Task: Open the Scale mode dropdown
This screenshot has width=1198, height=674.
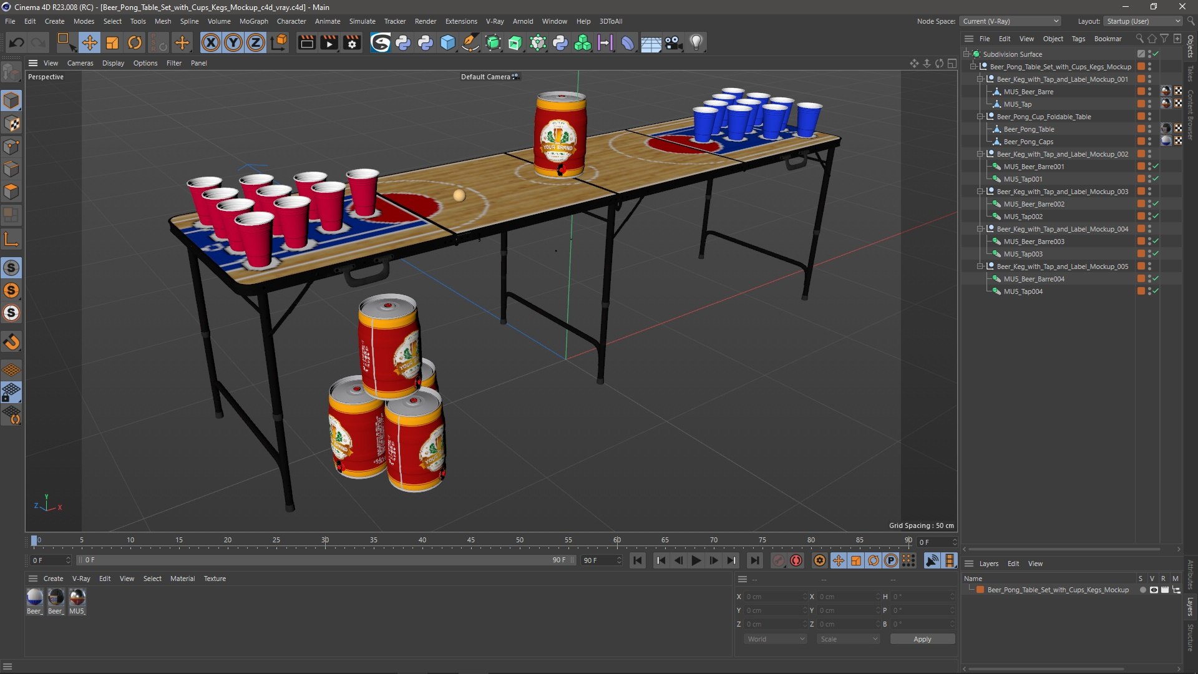Action: 848,639
